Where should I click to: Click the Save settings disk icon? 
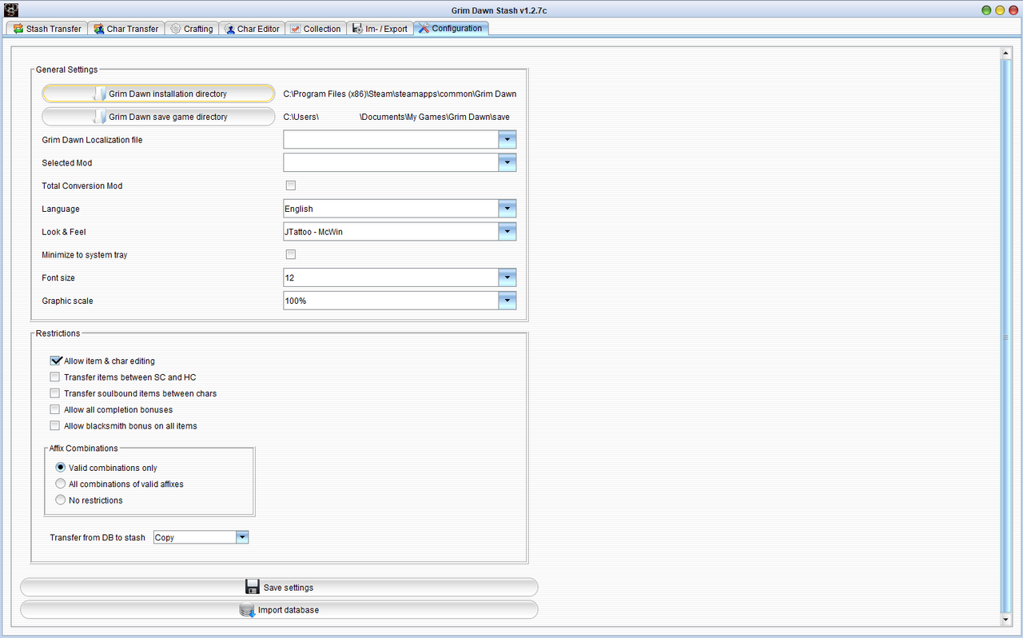(x=252, y=586)
